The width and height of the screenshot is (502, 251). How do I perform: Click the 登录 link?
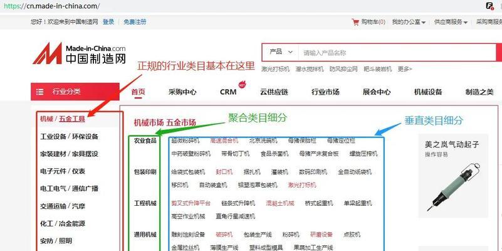[x=108, y=22]
